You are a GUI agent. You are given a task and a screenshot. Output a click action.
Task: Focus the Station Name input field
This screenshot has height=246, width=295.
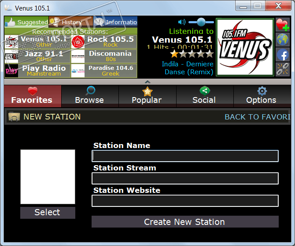[x=185, y=156]
